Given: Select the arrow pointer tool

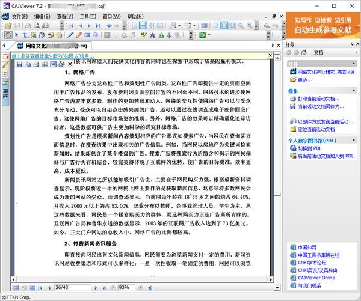Looking at the screenshot, I should [17, 35].
